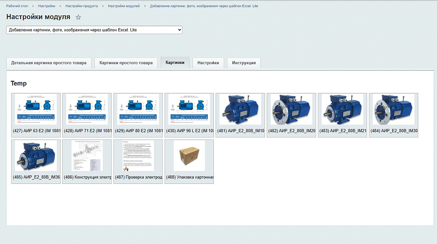
Task: Open the module selection dropdown
Action: click(94, 30)
